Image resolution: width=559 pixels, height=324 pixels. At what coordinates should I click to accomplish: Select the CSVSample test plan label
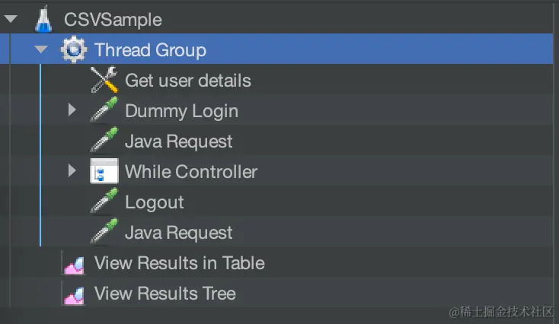click(113, 20)
